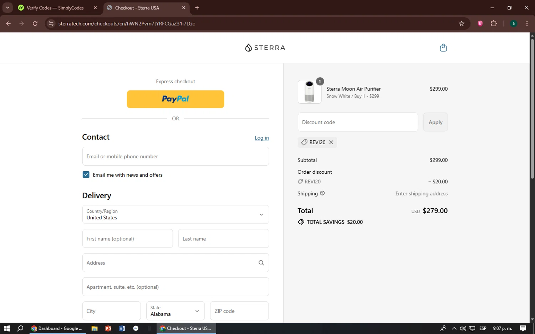Screen dimensions: 535x334
Task: Open the shopping cart bag icon
Action: click(443, 48)
